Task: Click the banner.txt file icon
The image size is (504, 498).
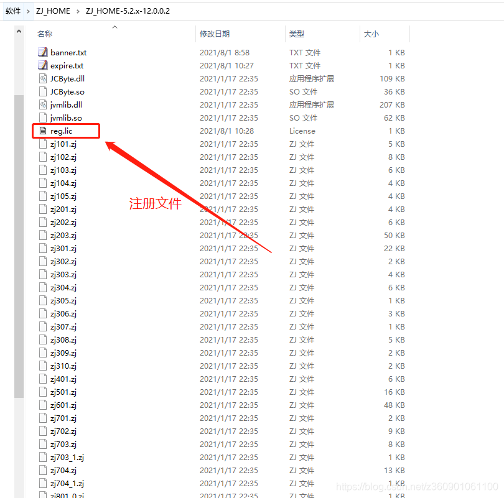Action: [43, 52]
